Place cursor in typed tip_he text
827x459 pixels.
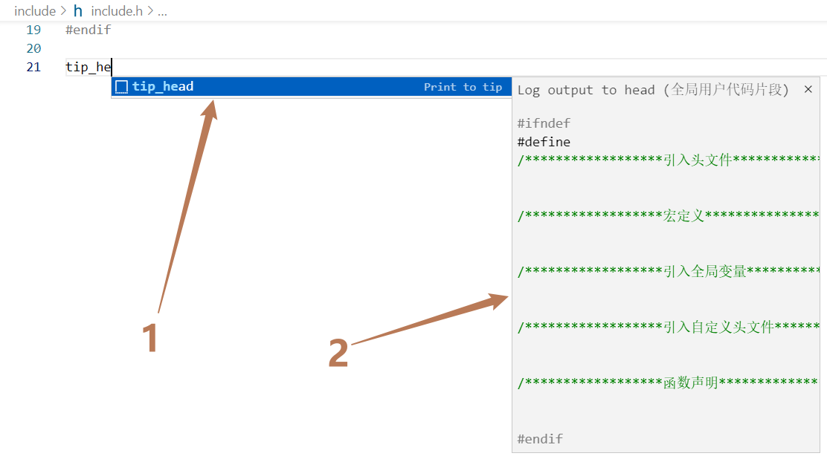click(88, 68)
